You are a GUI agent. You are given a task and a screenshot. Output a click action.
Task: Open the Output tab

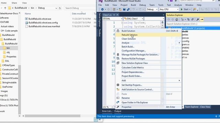[118, 111]
